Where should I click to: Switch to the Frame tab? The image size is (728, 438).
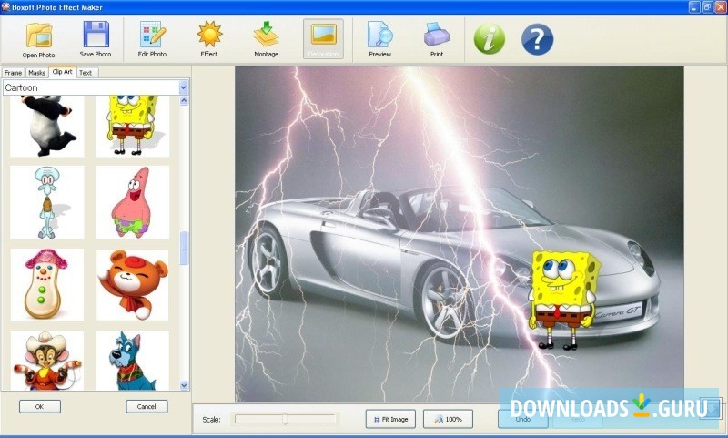13,73
